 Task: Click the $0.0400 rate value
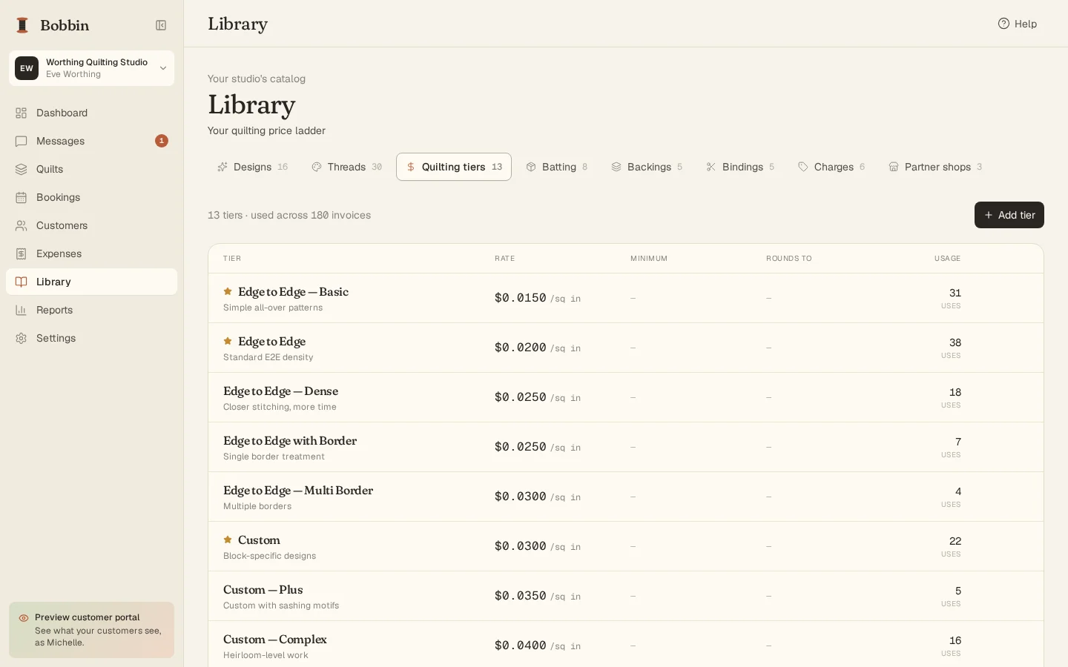pos(520,646)
